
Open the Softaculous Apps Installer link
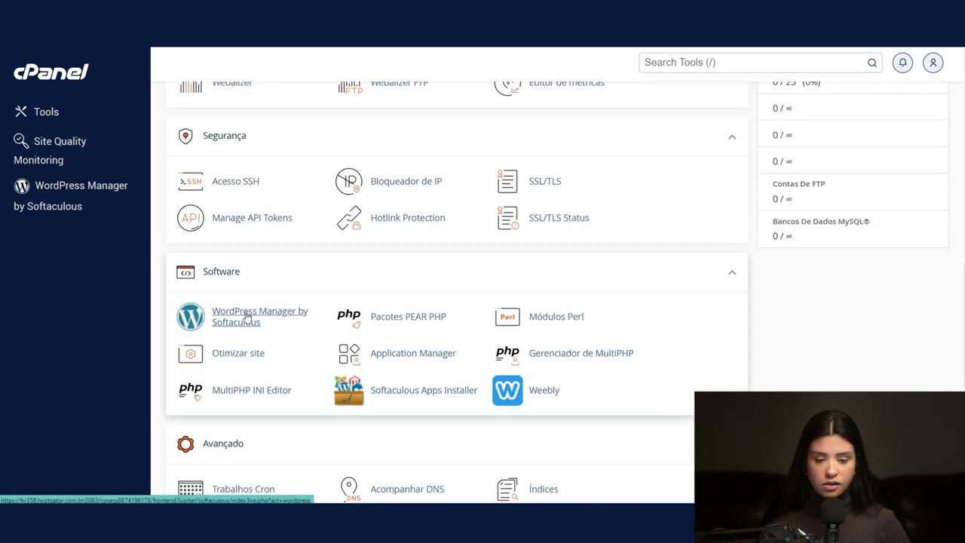424,391
